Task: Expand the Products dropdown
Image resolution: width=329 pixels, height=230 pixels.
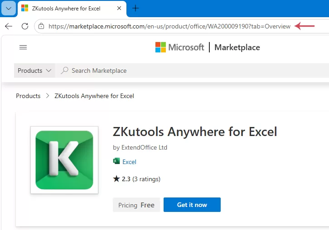Action: (34, 70)
